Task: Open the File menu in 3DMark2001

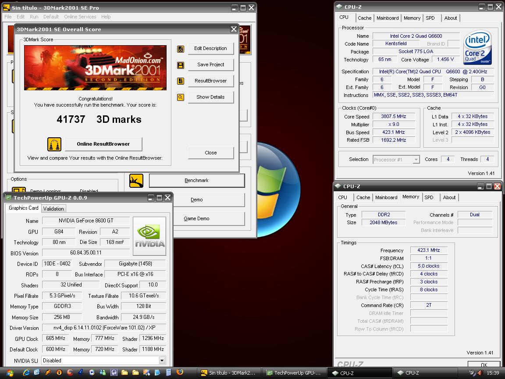Action: (8, 17)
